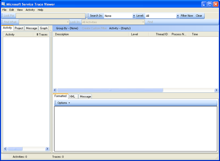Image resolution: width=220 pixels, height=161 pixels.
Task: Click the Service Trace Viewer title bar icon
Action: pyautogui.click(x=3, y=4)
